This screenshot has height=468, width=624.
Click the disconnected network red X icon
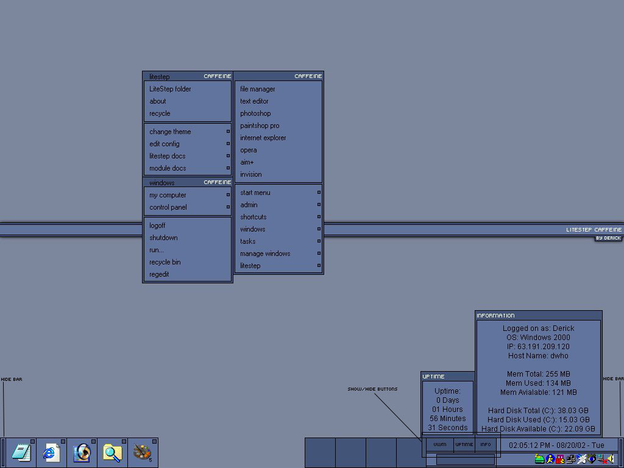point(601,459)
